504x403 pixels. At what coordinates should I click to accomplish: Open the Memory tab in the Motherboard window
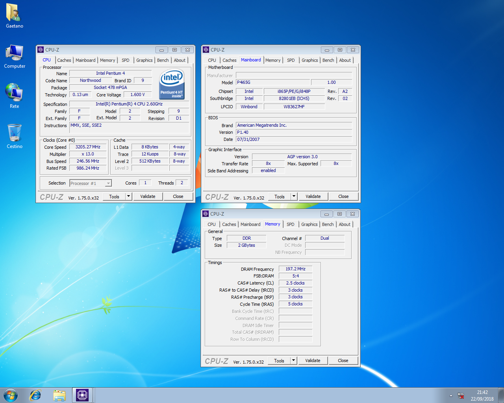[273, 60]
